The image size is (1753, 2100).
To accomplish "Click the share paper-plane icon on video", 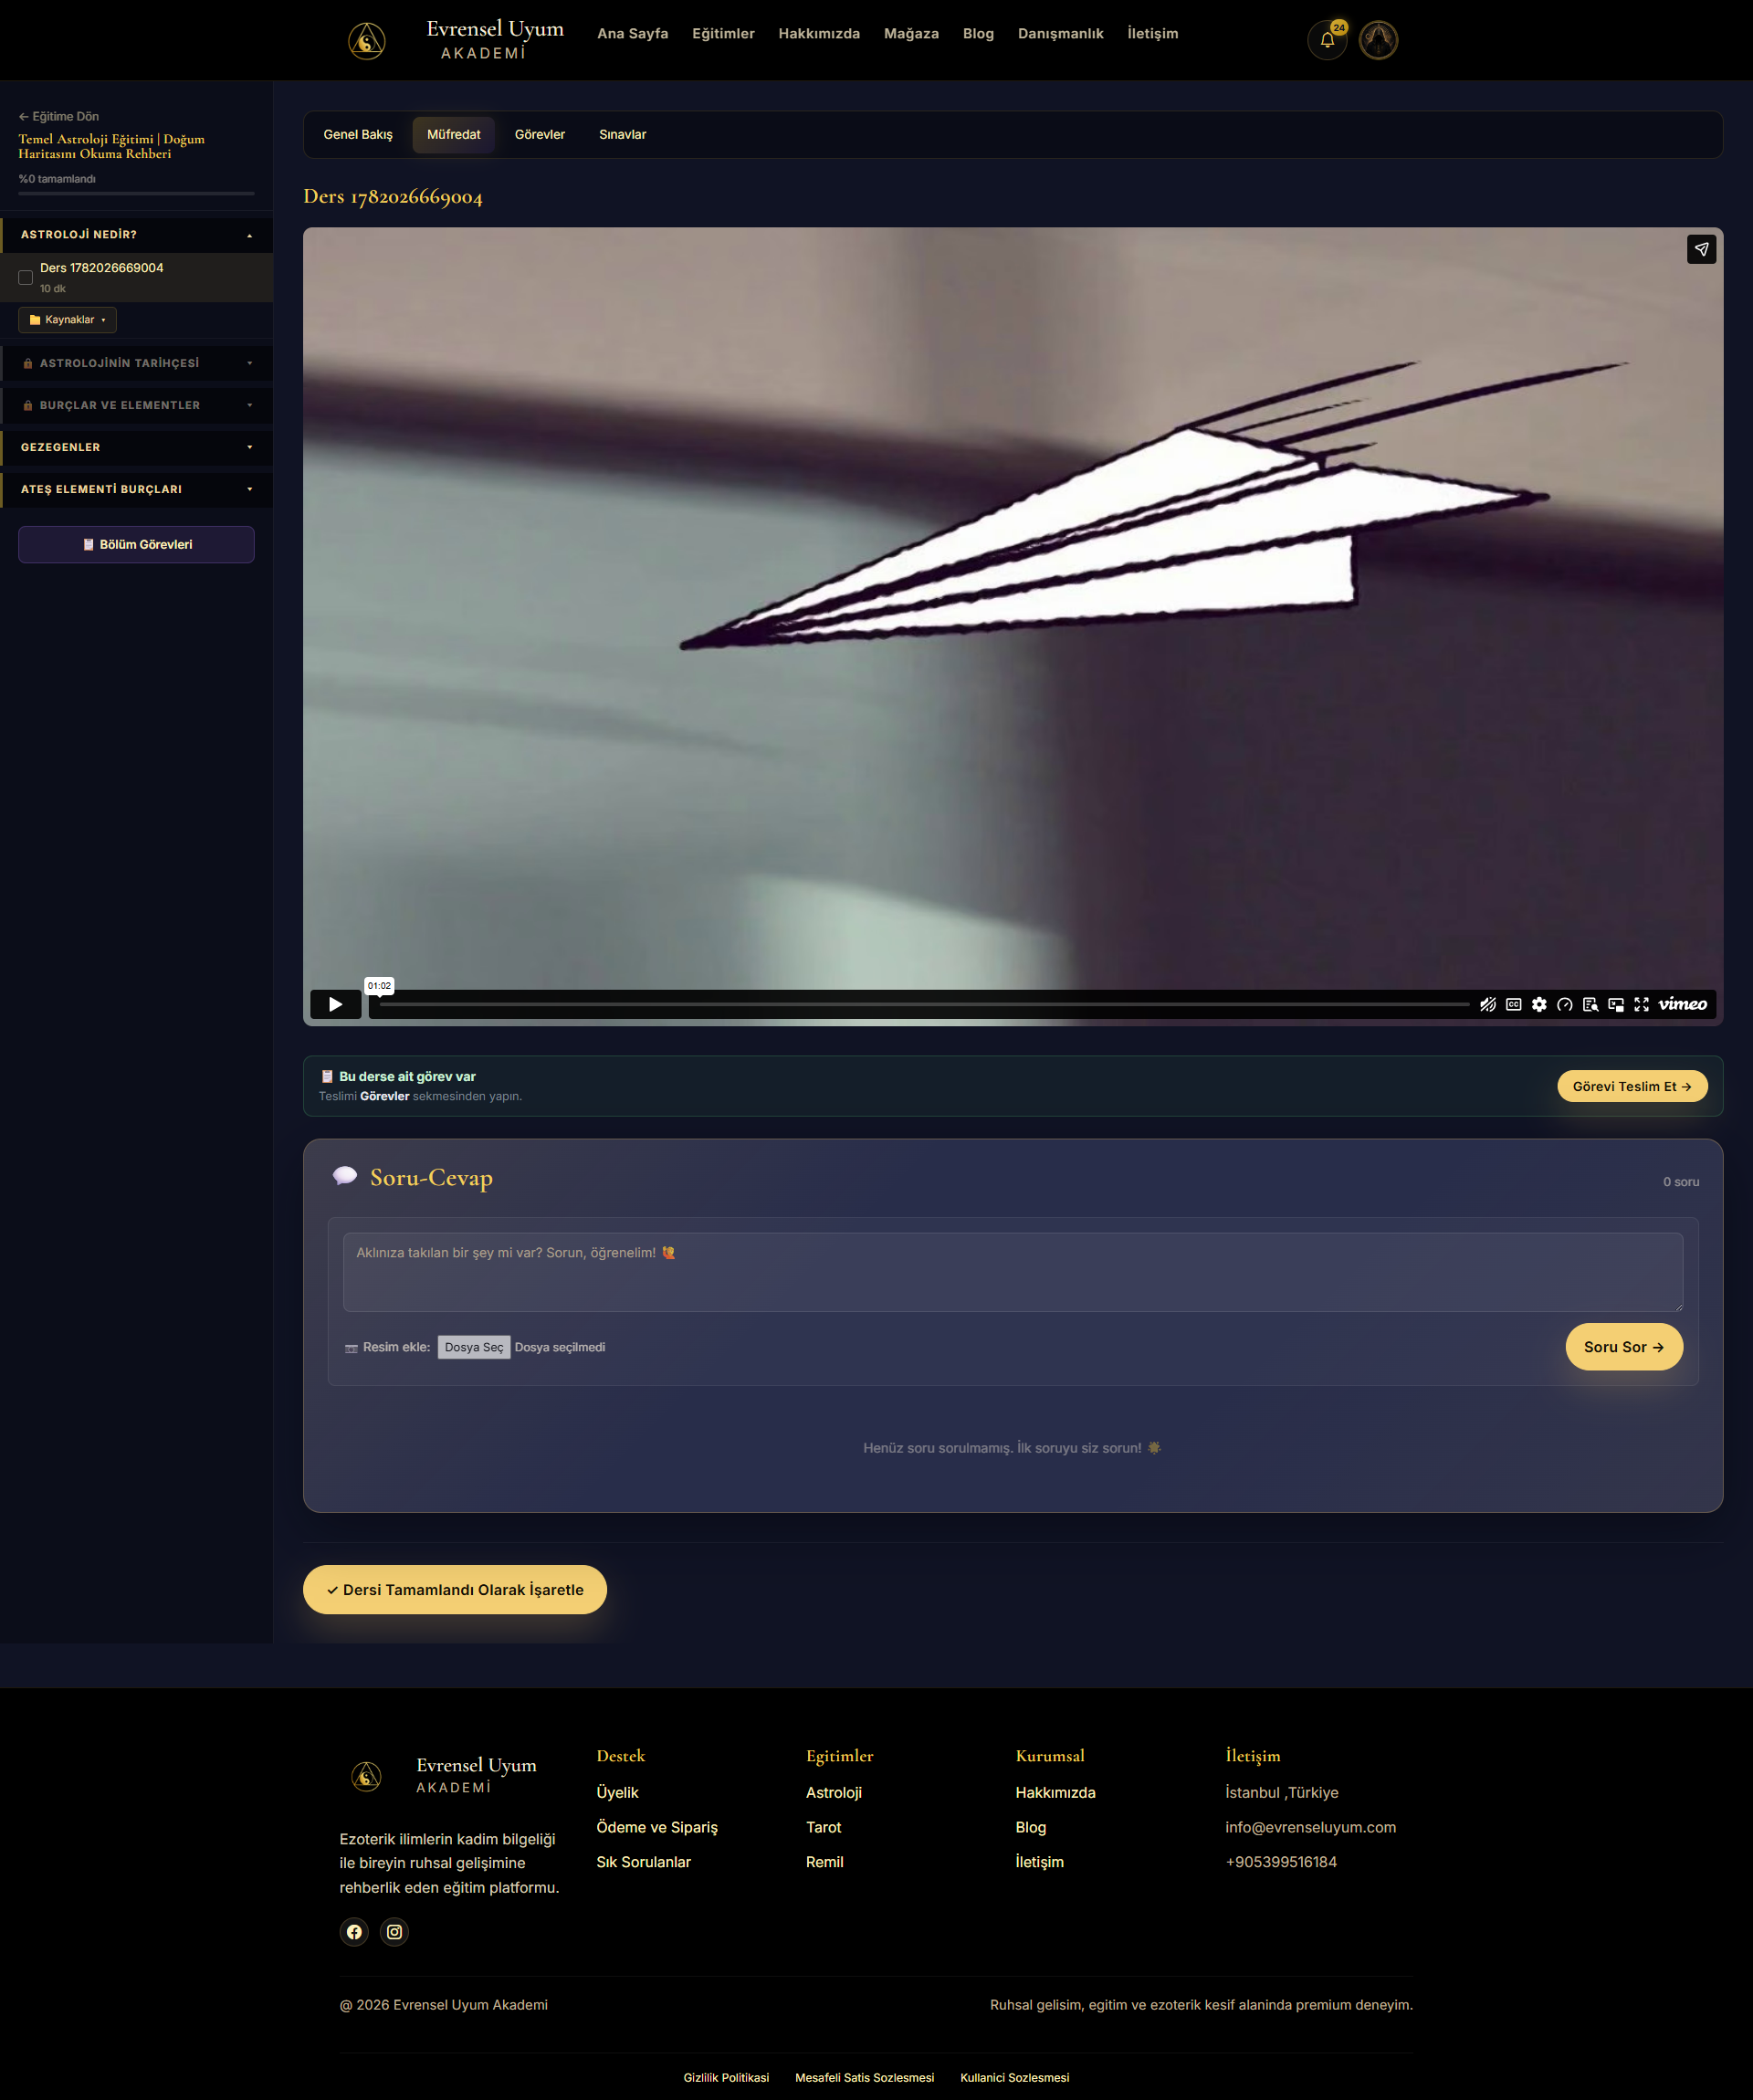I will (1701, 249).
